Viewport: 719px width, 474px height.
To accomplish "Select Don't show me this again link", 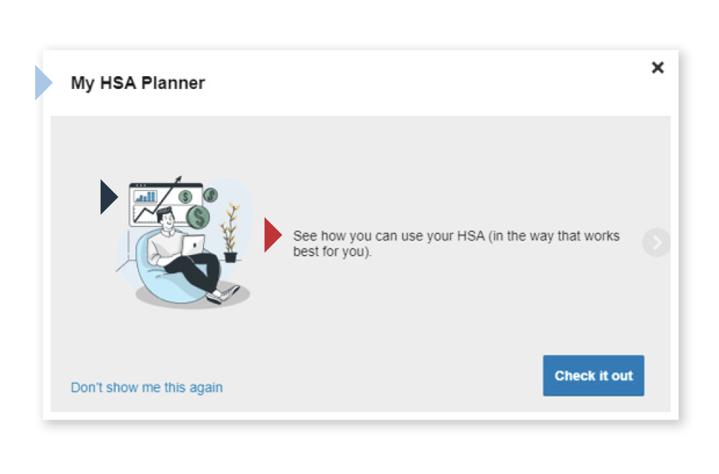I will point(147,387).
